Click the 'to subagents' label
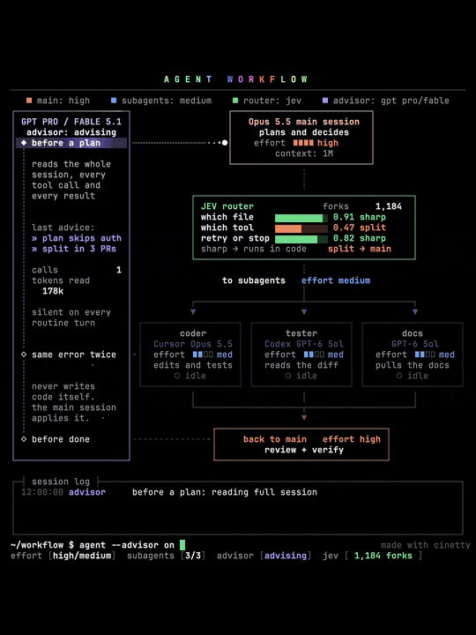 coord(254,280)
